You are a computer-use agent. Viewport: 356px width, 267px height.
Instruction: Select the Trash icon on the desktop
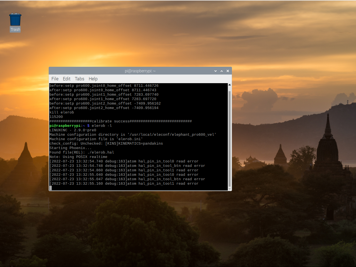pyautogui.click(x=15, y=19)
